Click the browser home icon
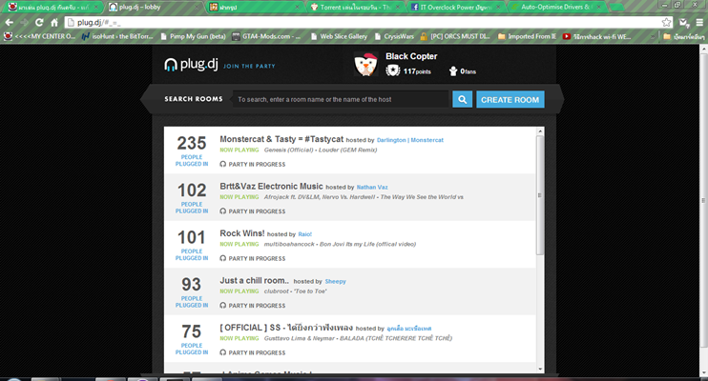Viewport: 708px width, 381px height. pyautogui.click(x=54, y=22)
